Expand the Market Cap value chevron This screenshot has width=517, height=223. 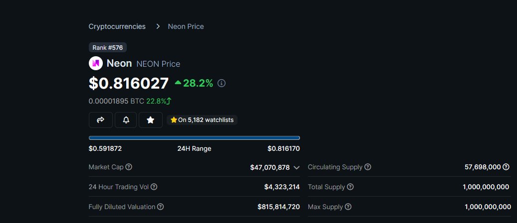point(296,168)
